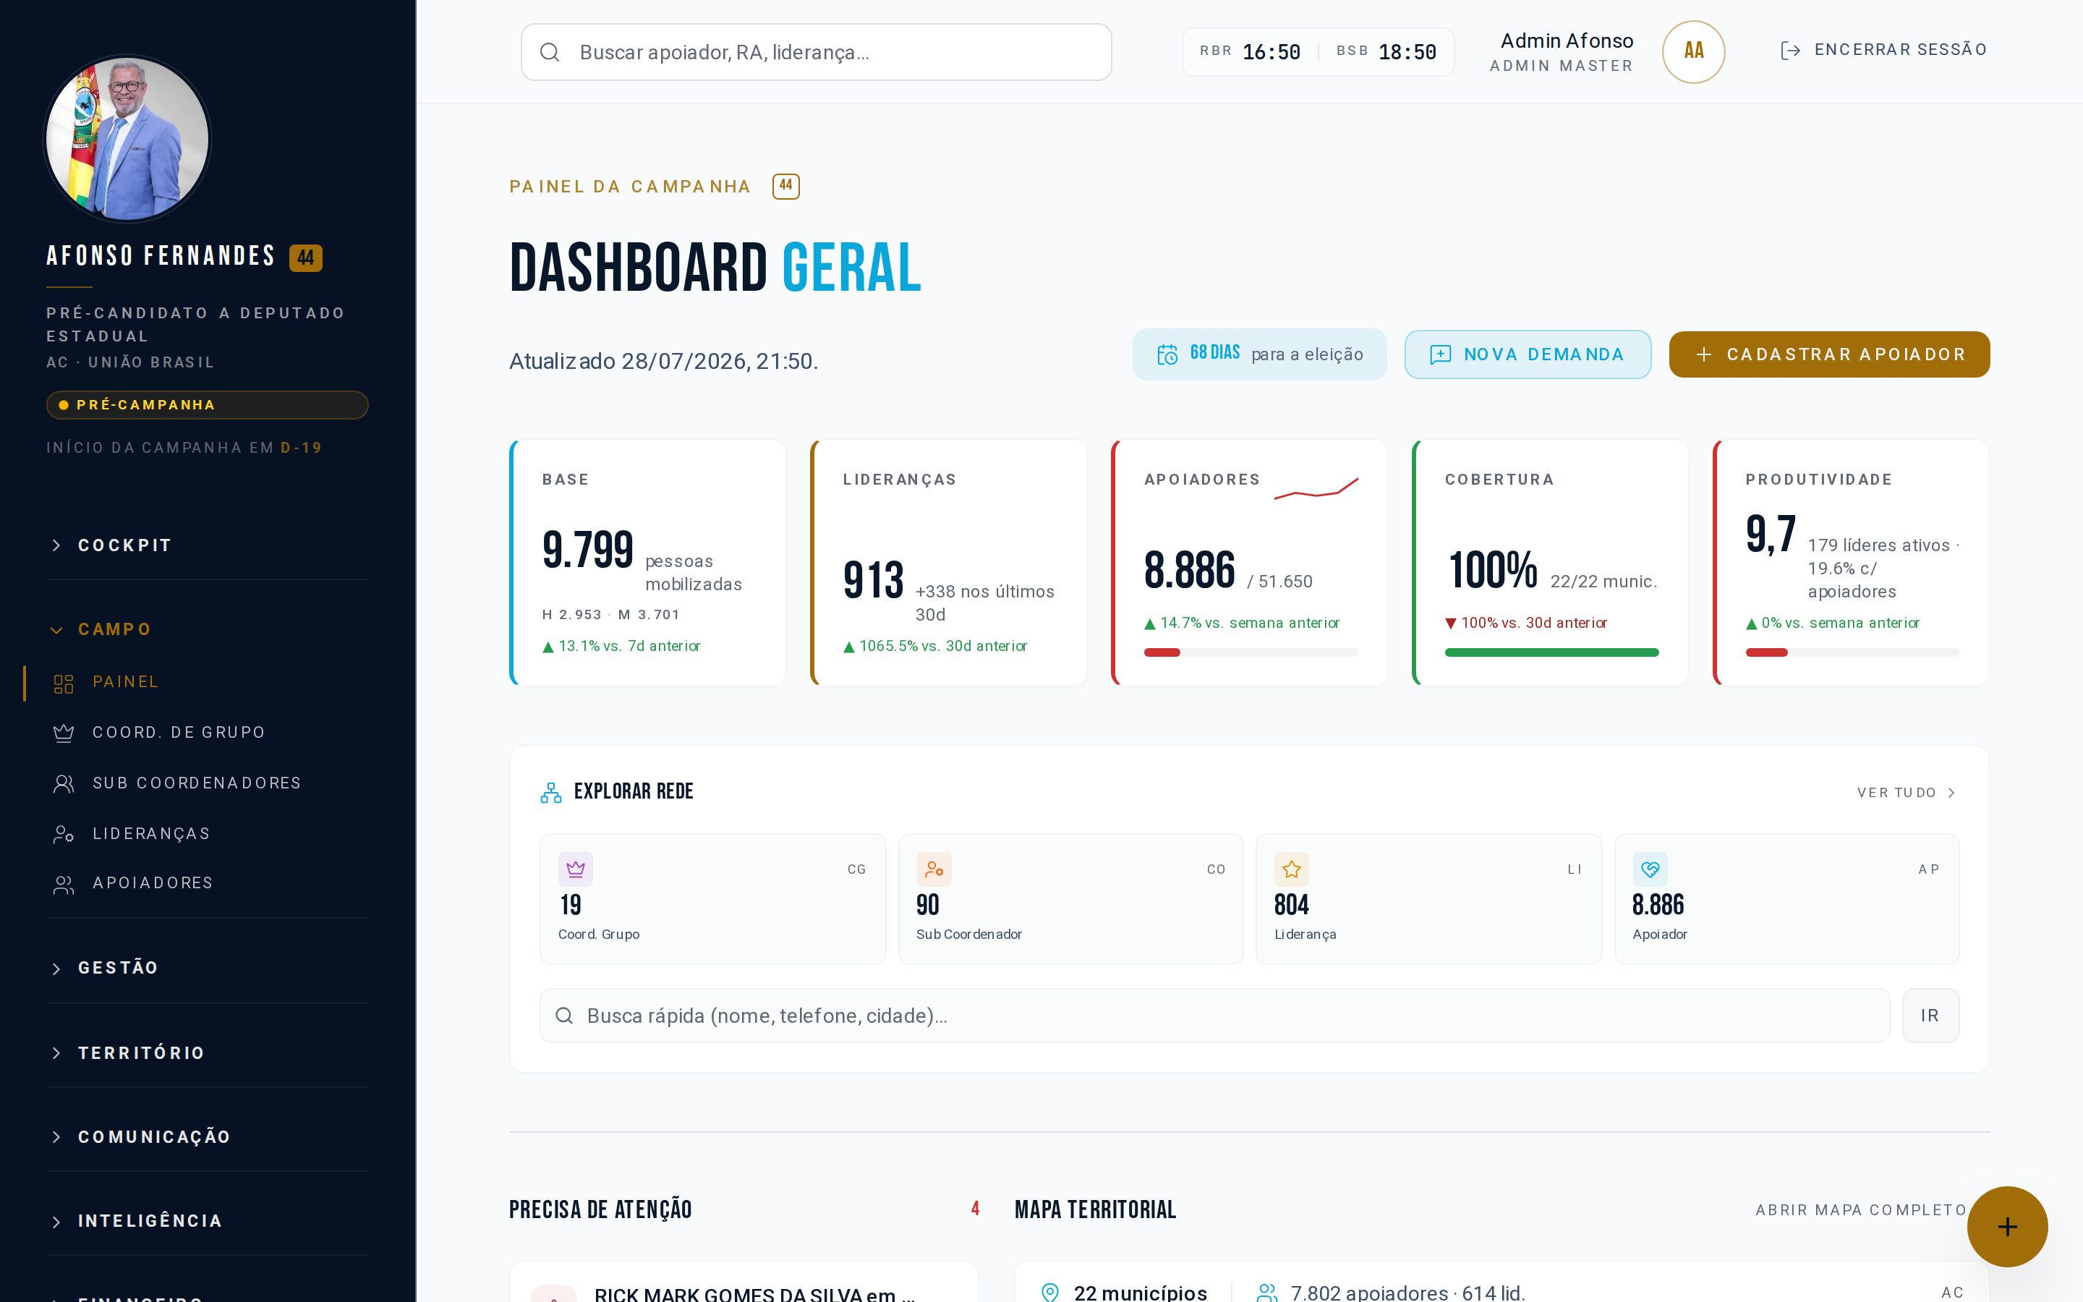Image resolution: width=2083 pixels, height=1302 pixels.
Task: Click the BSB 18:50 clock
Action: click(x=1386, y=51)
